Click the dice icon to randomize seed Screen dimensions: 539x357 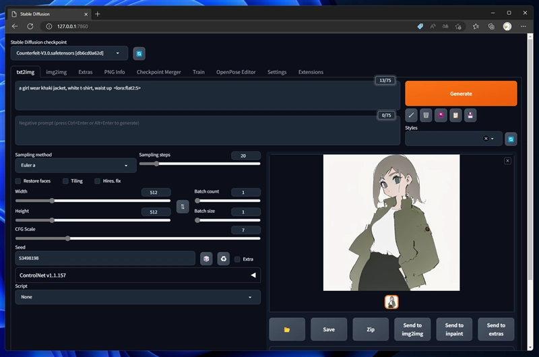click(207, 259)
